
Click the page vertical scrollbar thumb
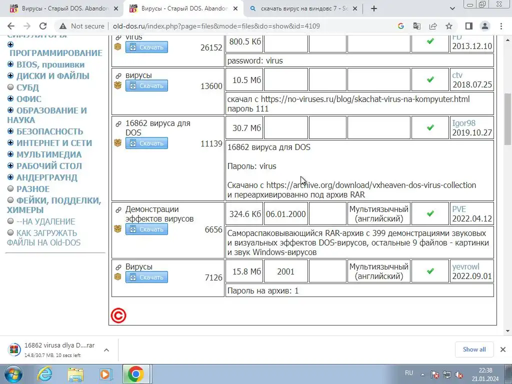tap(507, 120)
